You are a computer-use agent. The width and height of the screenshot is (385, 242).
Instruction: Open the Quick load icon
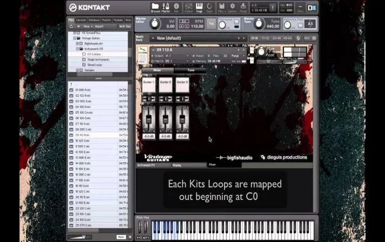coord(209,8)
